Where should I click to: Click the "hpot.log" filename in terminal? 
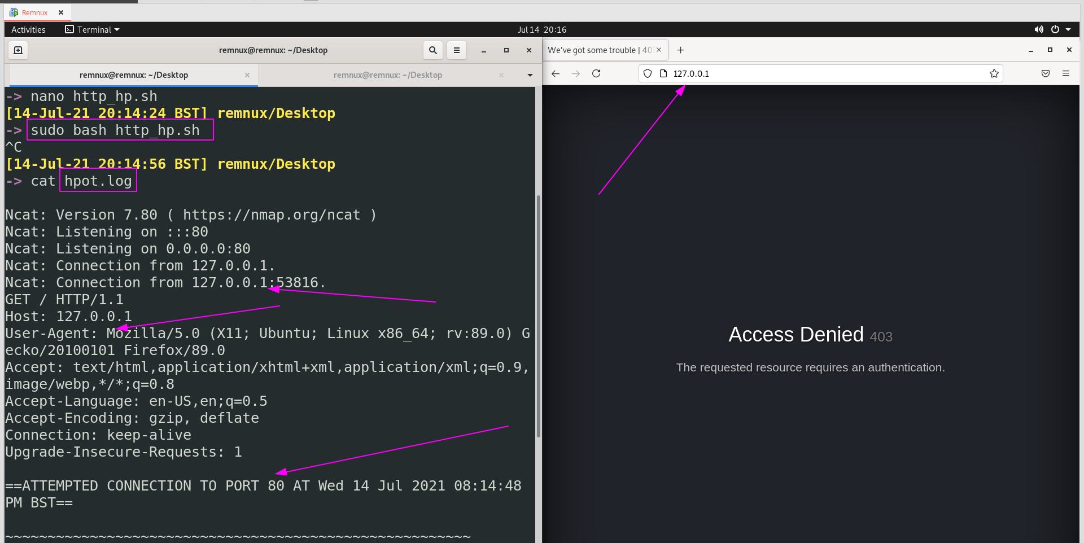pos(98,181)
